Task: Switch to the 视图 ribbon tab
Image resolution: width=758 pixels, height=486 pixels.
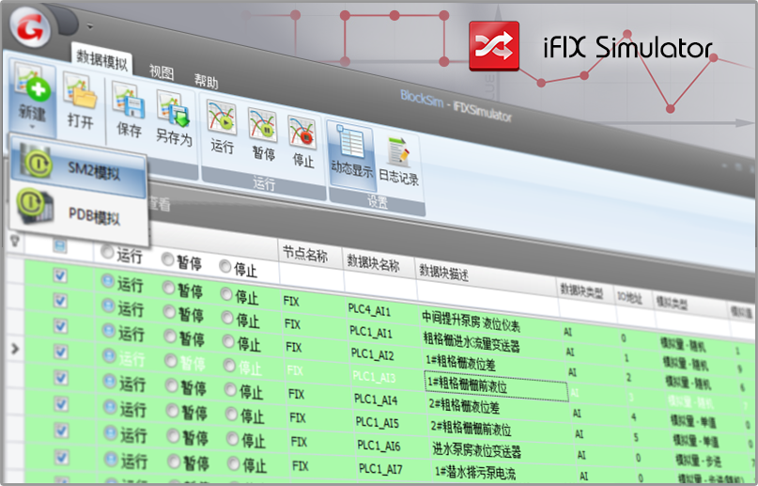Action: (162, 72)
